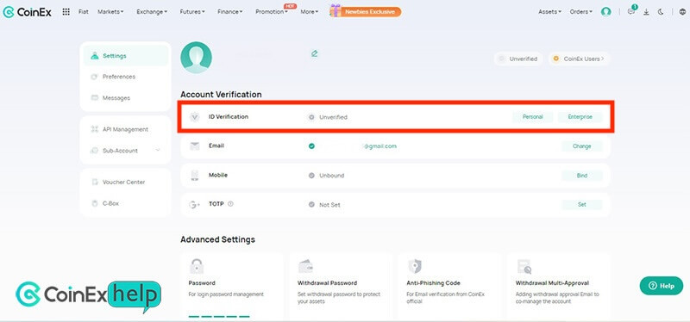Screen dimensions: 690x322
Task: Click the Newbies Exclusive banner
Action: pyautogui.click(x=365, y=12)
